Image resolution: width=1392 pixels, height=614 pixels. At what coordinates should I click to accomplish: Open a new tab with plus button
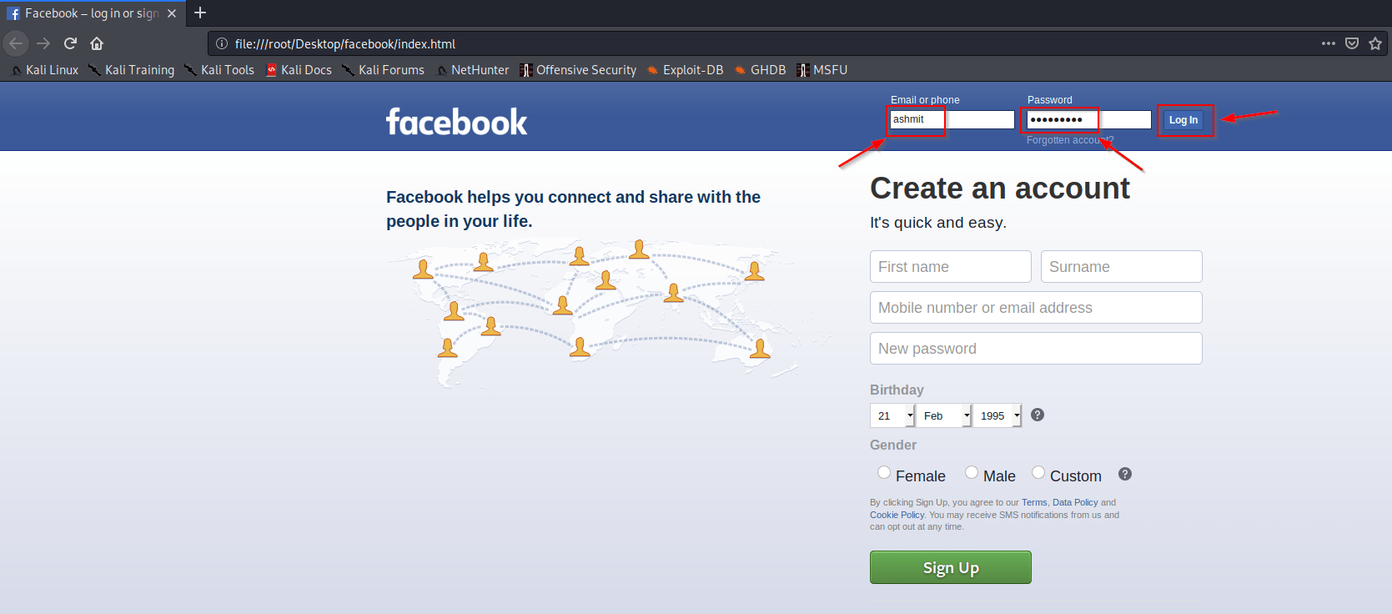200,13
